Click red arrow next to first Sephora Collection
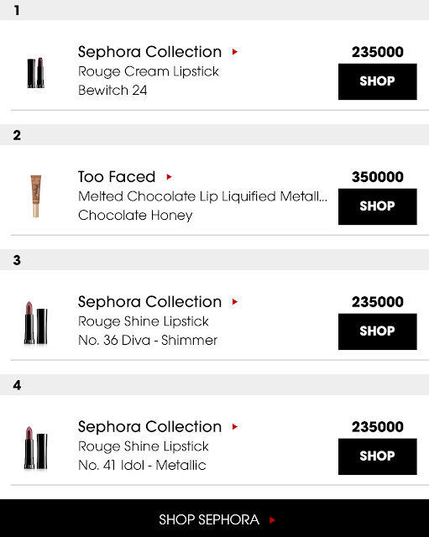Viewport: 429px width, 537px height. (x=235, y=52)
